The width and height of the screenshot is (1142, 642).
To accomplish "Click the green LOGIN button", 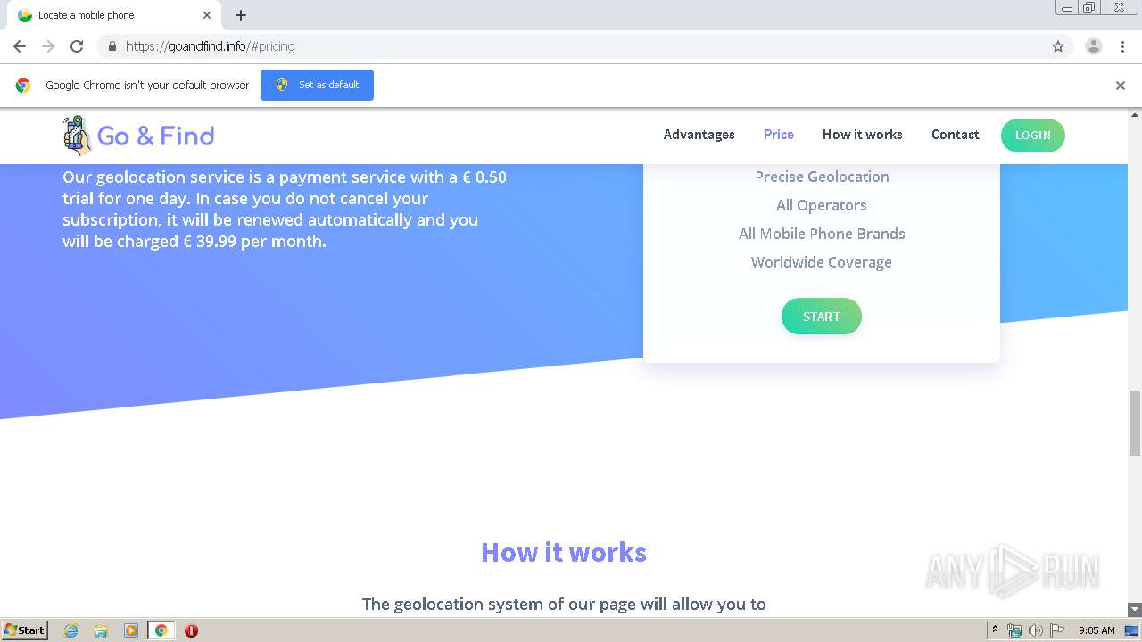I will (1033, 136).
